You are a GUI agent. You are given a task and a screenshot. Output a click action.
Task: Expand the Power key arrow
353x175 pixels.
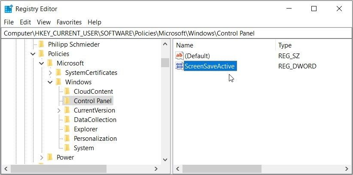tap(42, 157)
